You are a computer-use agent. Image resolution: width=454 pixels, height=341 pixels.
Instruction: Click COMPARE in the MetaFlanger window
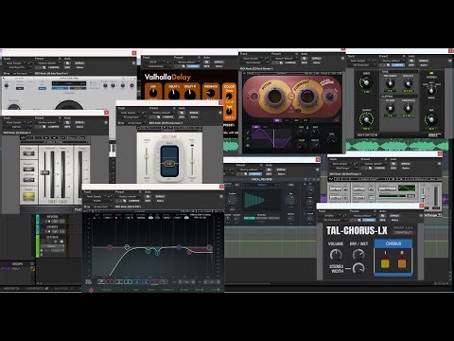(379, 168)
